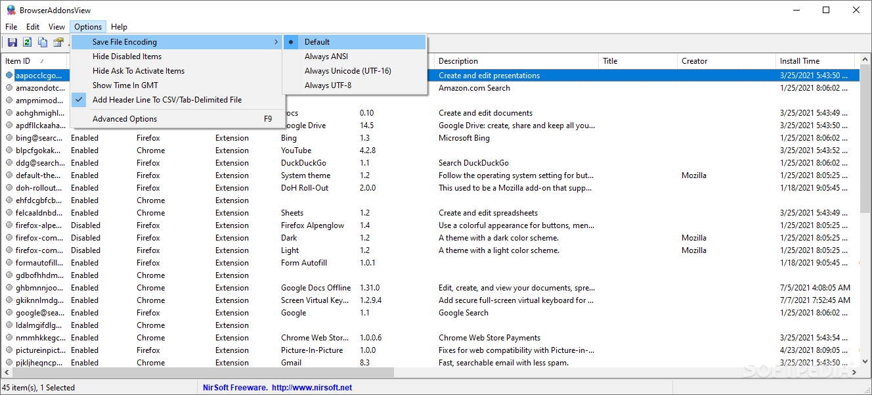Sort by the Title column header

[x=638, y=61]
